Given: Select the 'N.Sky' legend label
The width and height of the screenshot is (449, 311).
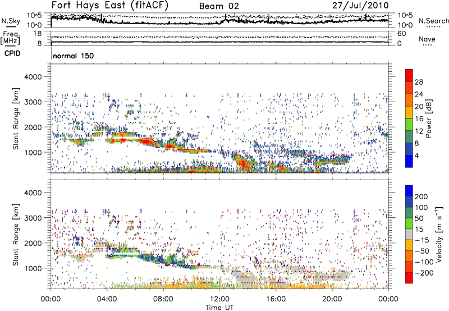Looking at the screenshot, I should (x=11, y=21).
